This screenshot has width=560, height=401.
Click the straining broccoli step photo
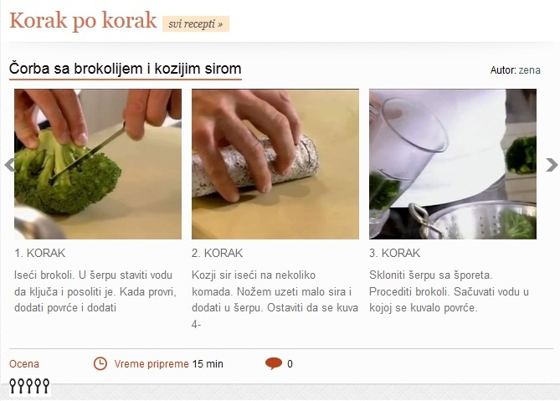(453, 164)
